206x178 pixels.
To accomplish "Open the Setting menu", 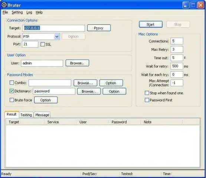I will pyautogui.click(x=17, y=12).
